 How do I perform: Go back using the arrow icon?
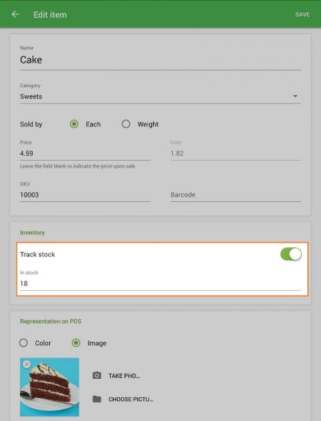pyautogui.click(x=15, y=15)
